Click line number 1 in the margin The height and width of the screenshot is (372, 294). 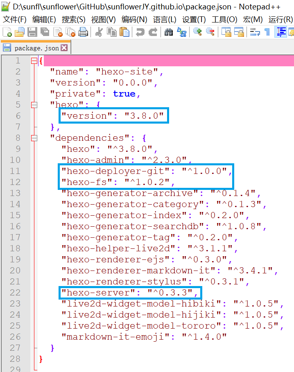point(18,61)
